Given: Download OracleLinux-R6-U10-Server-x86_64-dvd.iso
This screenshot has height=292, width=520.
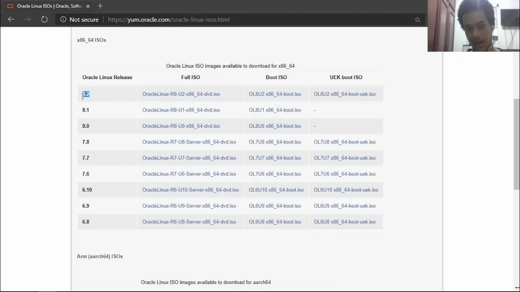Looking at the screenshot, I should pos(191,190).
